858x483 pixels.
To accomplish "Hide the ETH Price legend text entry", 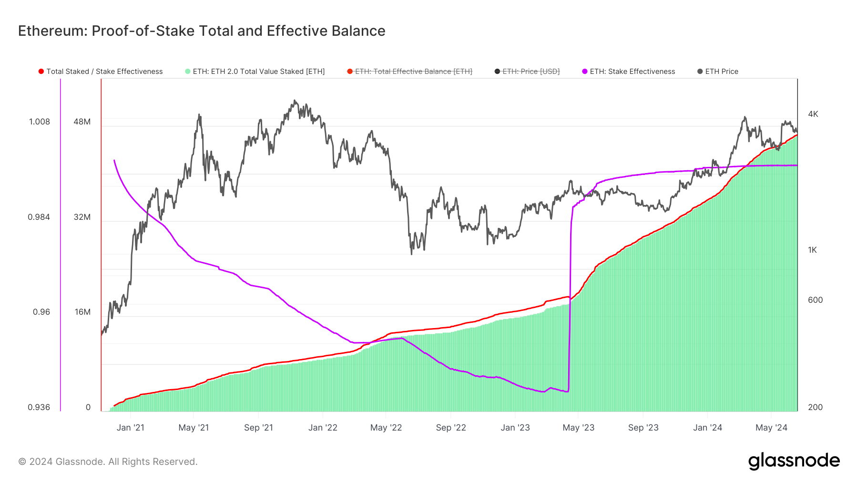I will click(722, 72).
